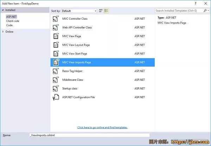Switch to medium icons list view
This screenshot has width=211, height=146.
106,11
